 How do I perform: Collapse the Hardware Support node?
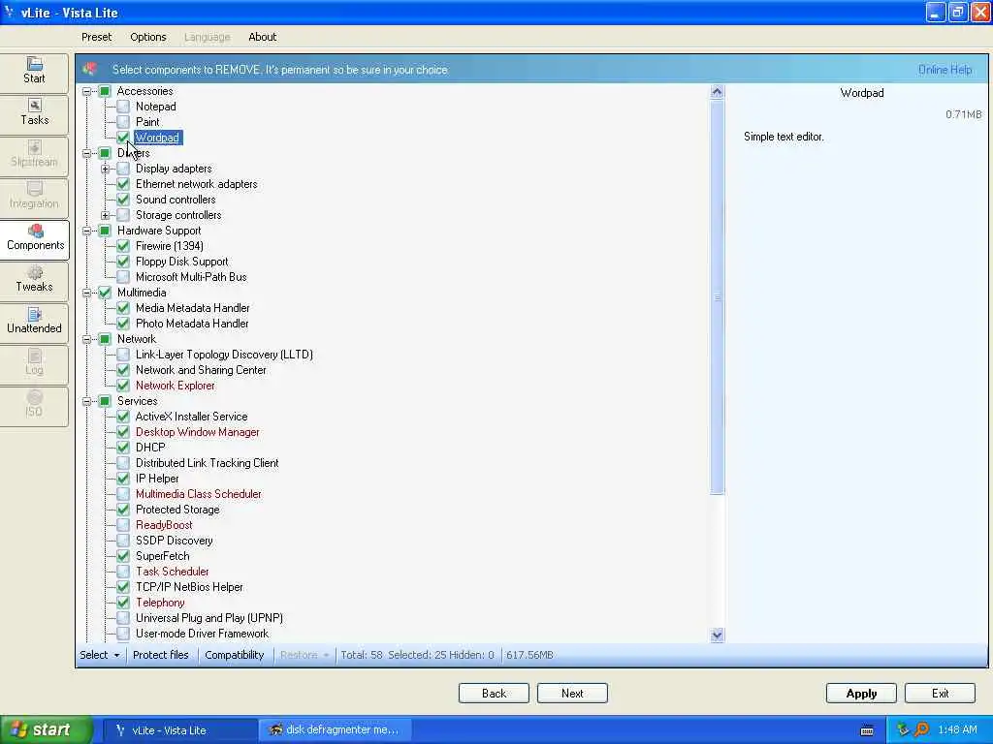[86, 231]
